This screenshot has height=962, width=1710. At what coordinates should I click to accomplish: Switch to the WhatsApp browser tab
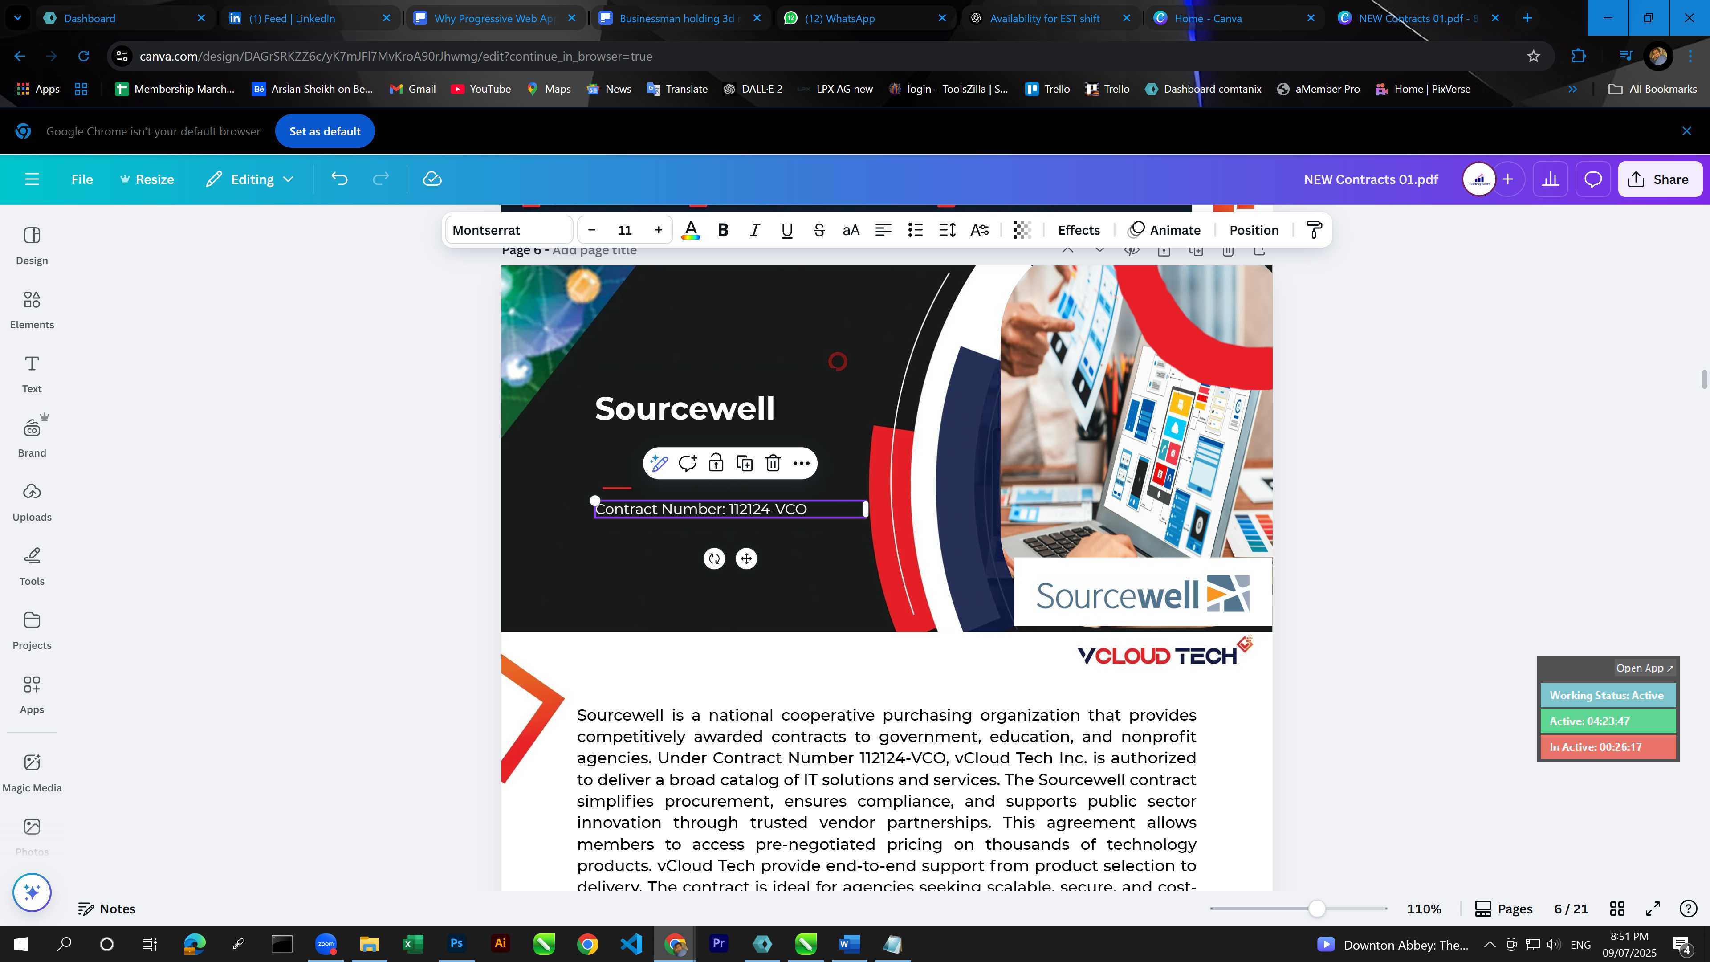(x=865, y=18)
